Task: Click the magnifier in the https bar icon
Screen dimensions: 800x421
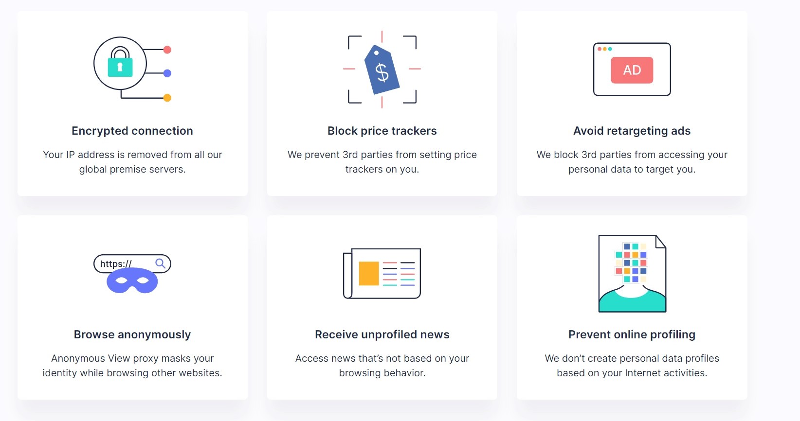Action: click(160, 263)
